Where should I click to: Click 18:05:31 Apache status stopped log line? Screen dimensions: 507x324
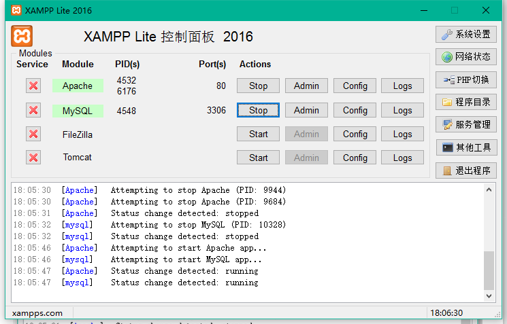(x=136, y=213)
